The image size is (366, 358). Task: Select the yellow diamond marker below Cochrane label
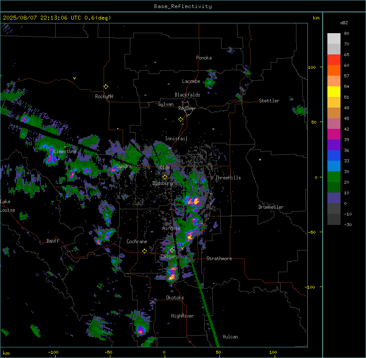click(144, 251)
